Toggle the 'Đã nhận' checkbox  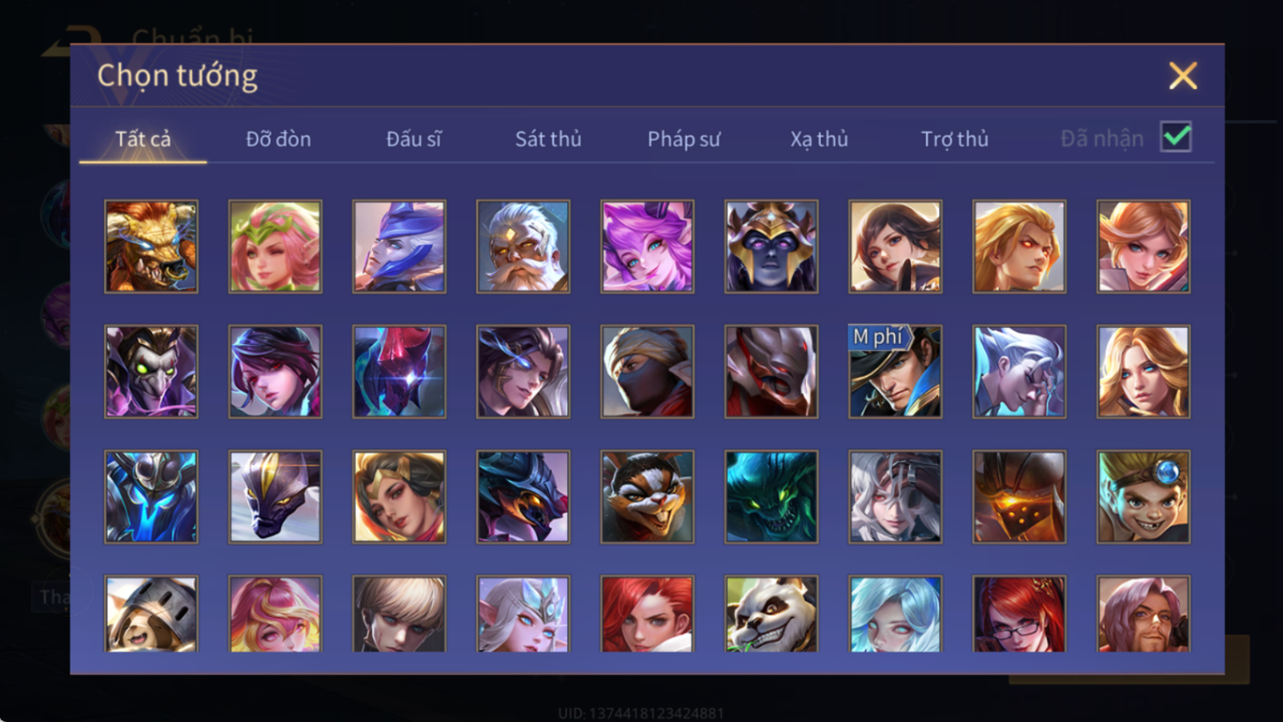click(1176, 137)
